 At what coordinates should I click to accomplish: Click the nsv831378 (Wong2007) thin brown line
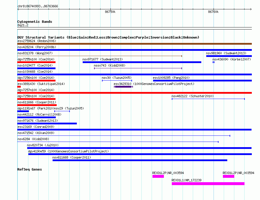click(100, 56)
